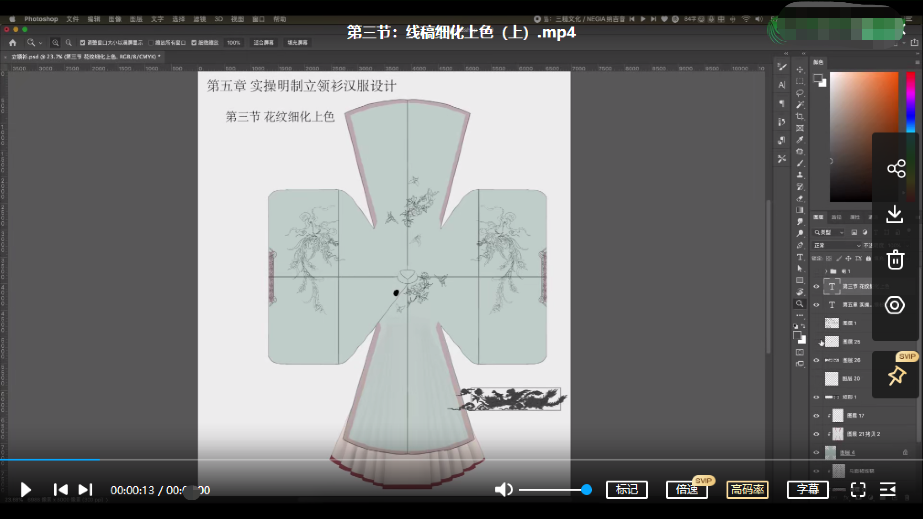Click the Home icon in options bar
The image size is (923, 519).
(13, 42)
